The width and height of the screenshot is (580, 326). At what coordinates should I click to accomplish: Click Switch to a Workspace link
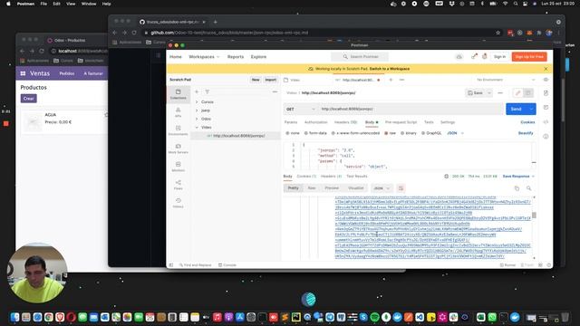[x=390, y=69]
